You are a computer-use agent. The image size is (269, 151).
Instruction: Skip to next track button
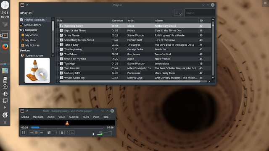[x=42, y=133]
